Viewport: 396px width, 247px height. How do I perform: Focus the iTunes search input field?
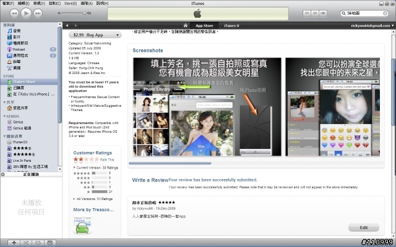point(364,13)
